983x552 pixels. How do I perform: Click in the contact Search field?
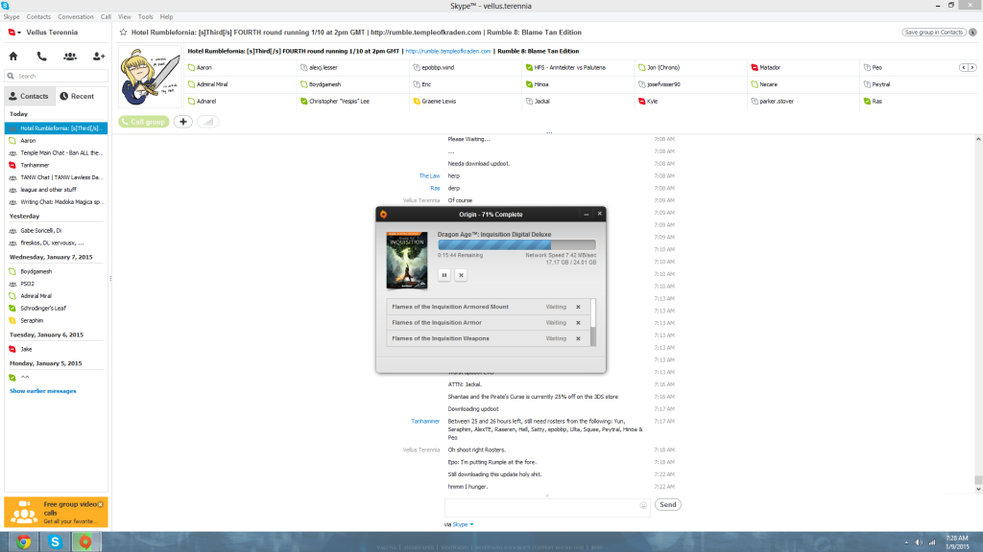[x=58, y=77]
